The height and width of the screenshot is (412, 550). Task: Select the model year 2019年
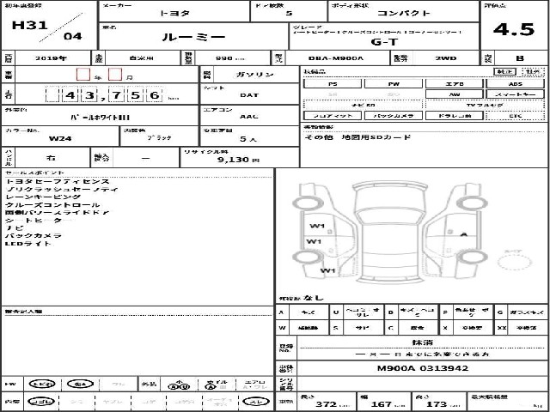[x=51, y=58]
